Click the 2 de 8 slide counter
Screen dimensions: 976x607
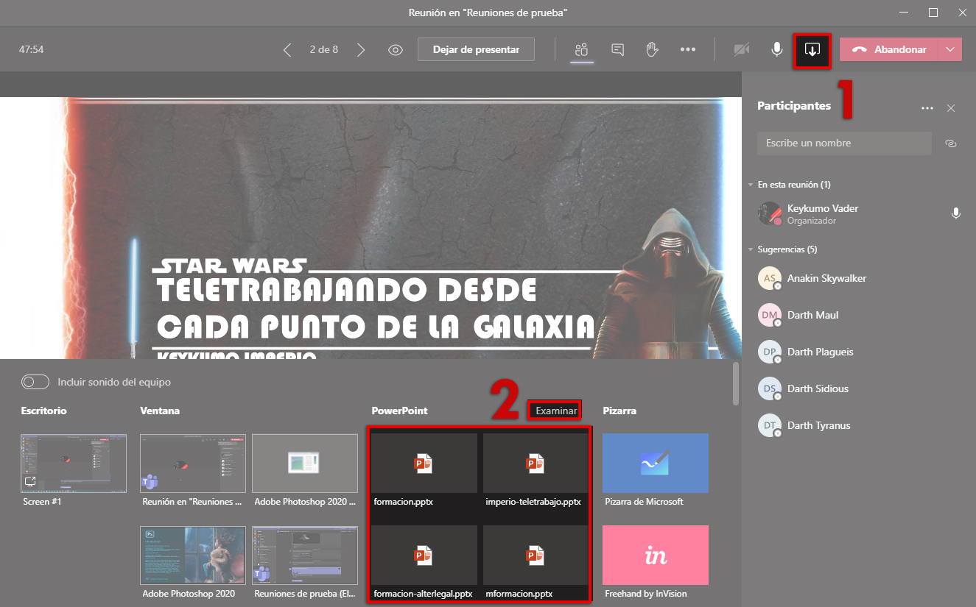click(x=324, y=50)
